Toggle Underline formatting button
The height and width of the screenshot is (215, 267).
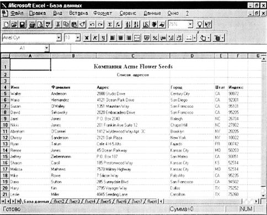point(103,38)
